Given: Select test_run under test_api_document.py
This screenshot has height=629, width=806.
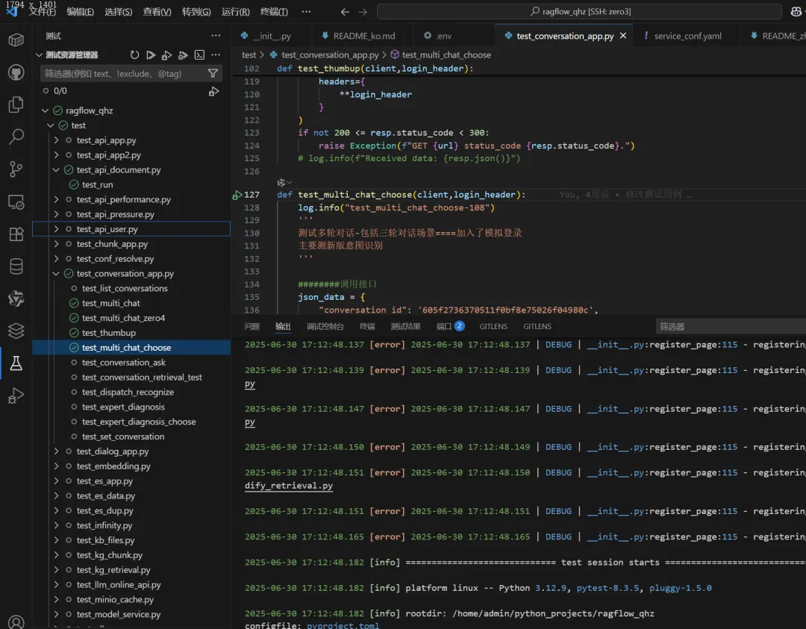Looking at the screenshot, I should [97, 184].
